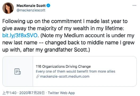Click 'give away the majority' tweet line
The image size is (140, 96).
point(63,28)
